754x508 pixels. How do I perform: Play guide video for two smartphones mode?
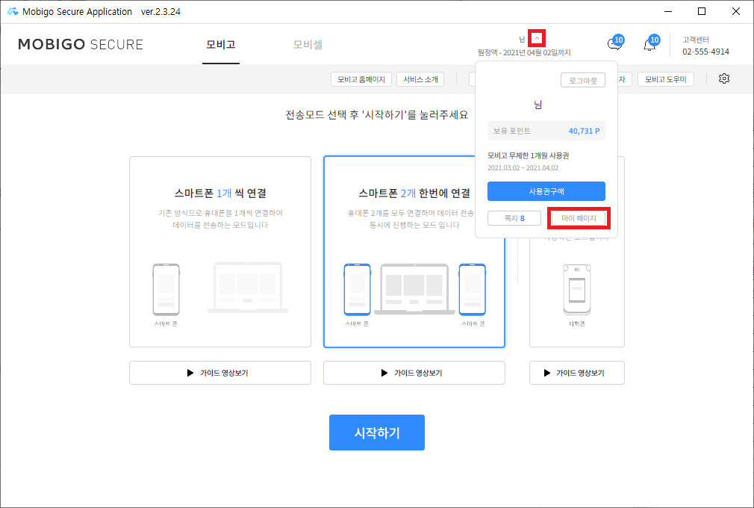[414, 373]
